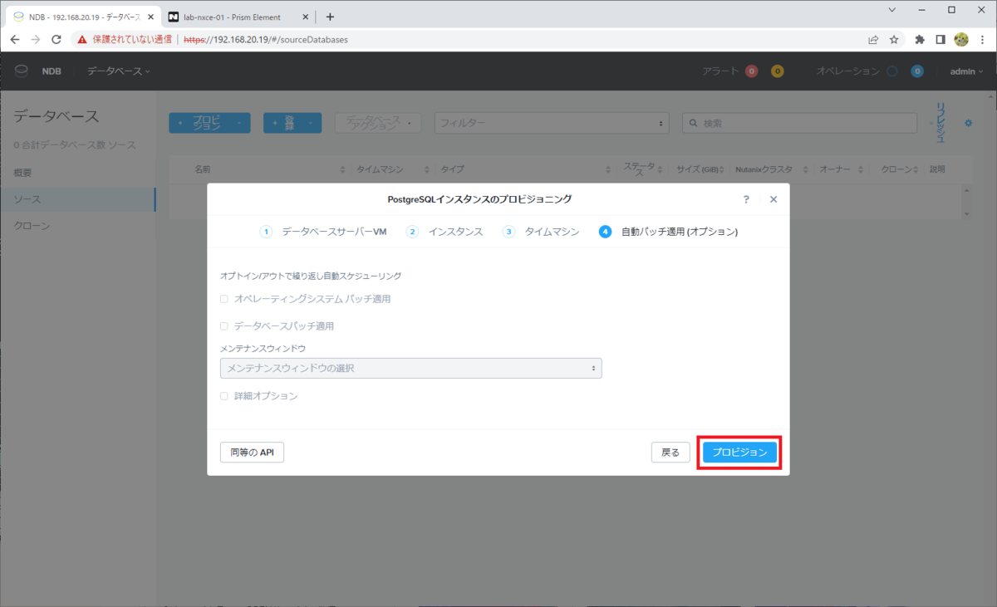Click the NDB logo icon
The height and width of the screenshot is (607, 997).
[22, 71]
